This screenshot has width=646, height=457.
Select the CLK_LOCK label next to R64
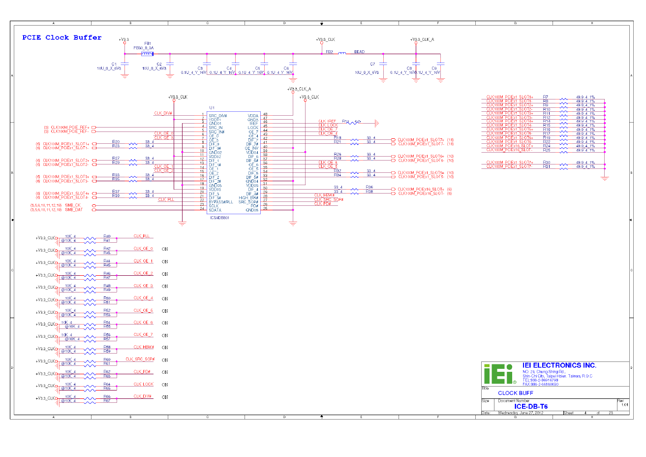click(144, 384)
